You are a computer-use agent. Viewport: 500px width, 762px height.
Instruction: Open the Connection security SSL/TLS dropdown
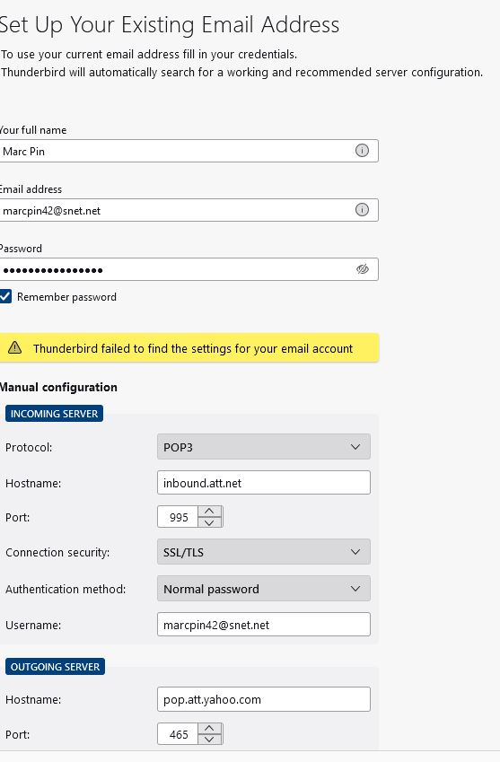(x=264, y=552)
